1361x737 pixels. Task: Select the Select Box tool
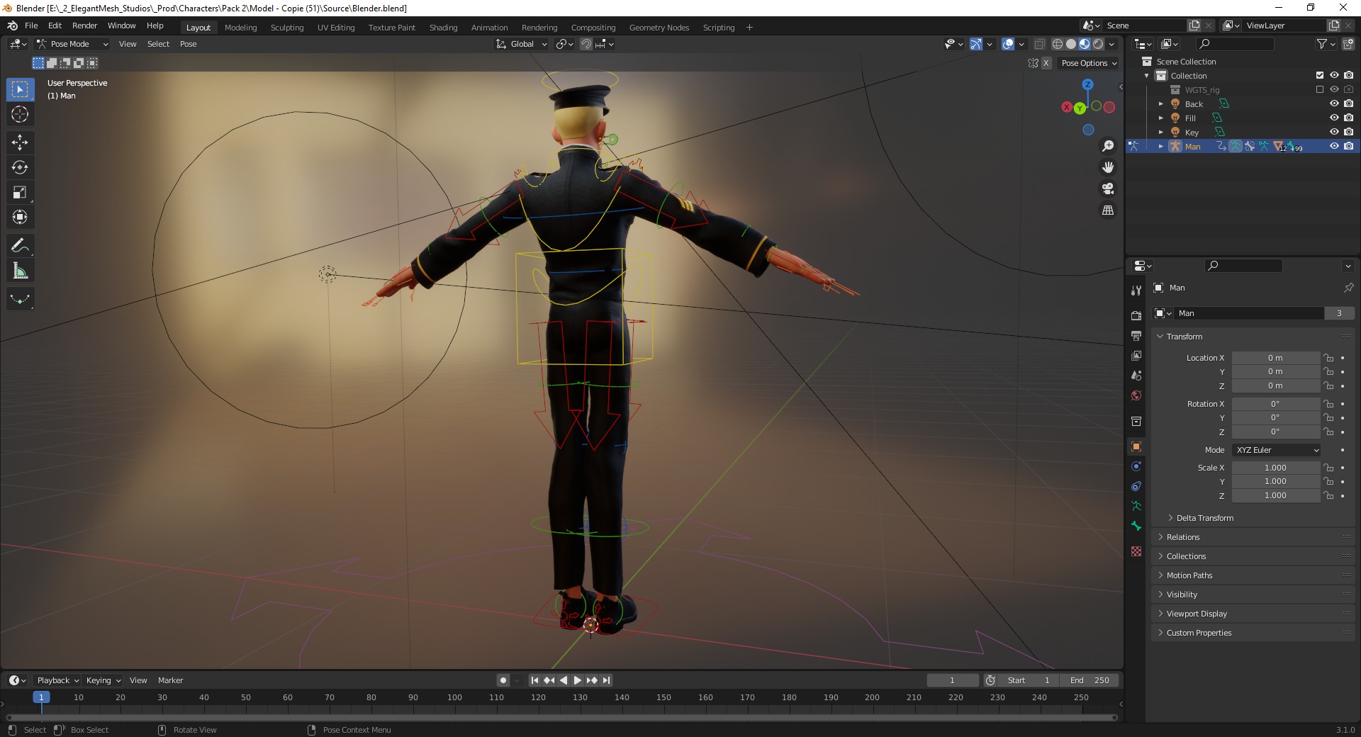(20, 89)
